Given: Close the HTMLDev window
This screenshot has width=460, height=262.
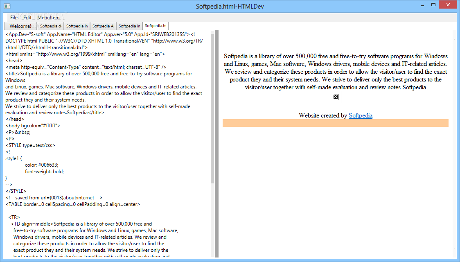Looking at the screenshot, I should tap(448, 5).
